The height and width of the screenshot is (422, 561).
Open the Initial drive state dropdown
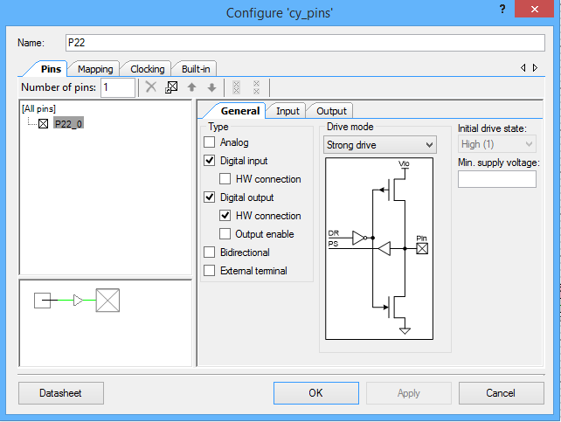click(x=496, y=144)
